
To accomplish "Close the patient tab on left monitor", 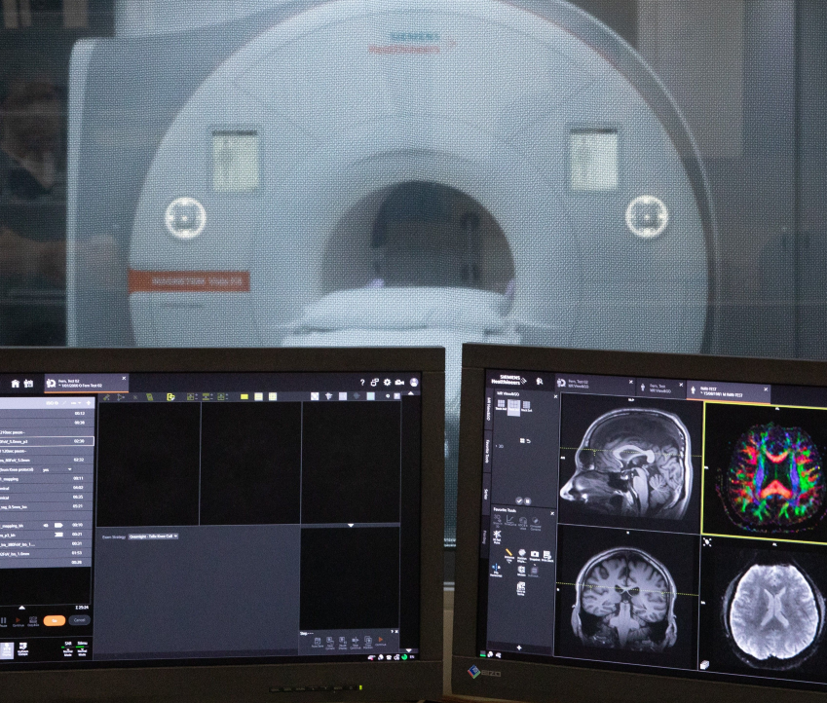I will point(124,378).
